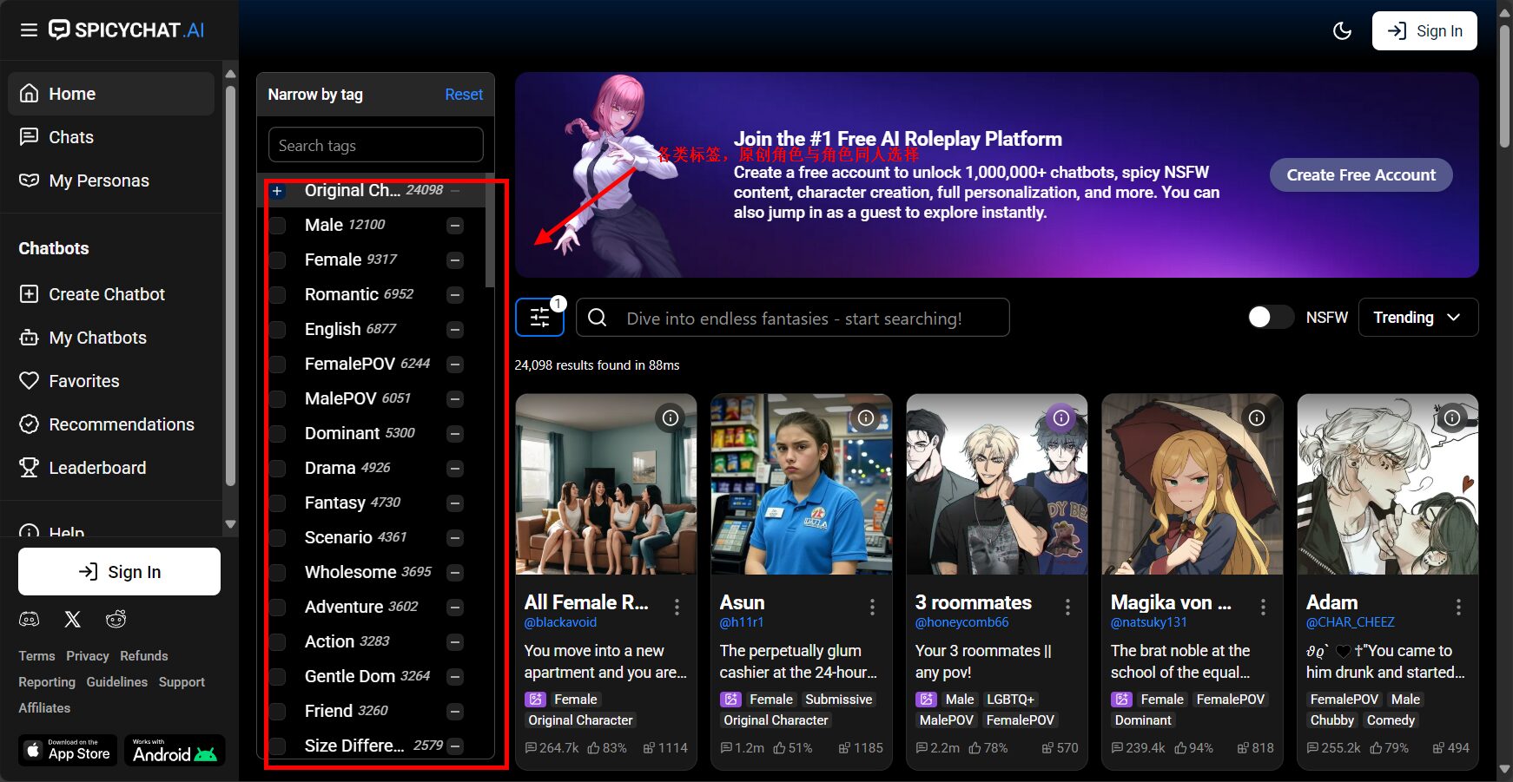Image resolution: width=1513 pixels, height=782 pixels.
Task: Click the main chatbot search field
Action: pyautogui.click(x=792, y=318)
